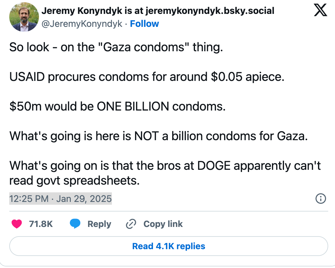Screen dimensions: 335x268
Task: Open the Read 4.1K replies button
Action: tap(168, 246)
